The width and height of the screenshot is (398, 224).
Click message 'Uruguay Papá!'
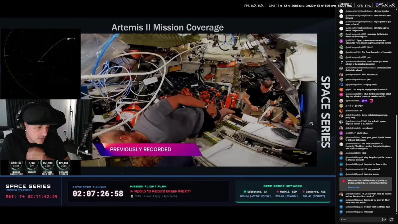pyautogui.click(x=370, y=85)
